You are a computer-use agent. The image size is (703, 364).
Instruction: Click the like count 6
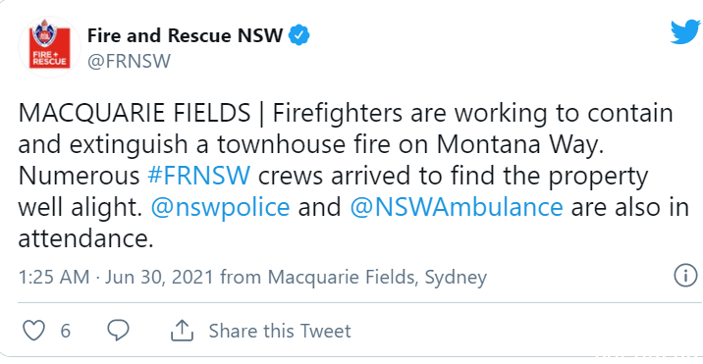coord(66,332)
